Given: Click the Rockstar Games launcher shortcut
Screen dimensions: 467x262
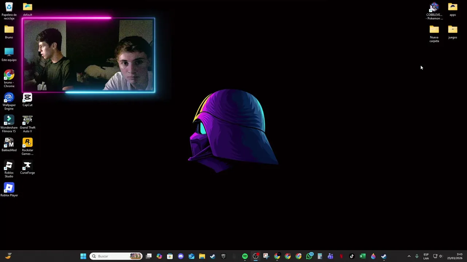Looking at the screenshot, I should 27,147.
